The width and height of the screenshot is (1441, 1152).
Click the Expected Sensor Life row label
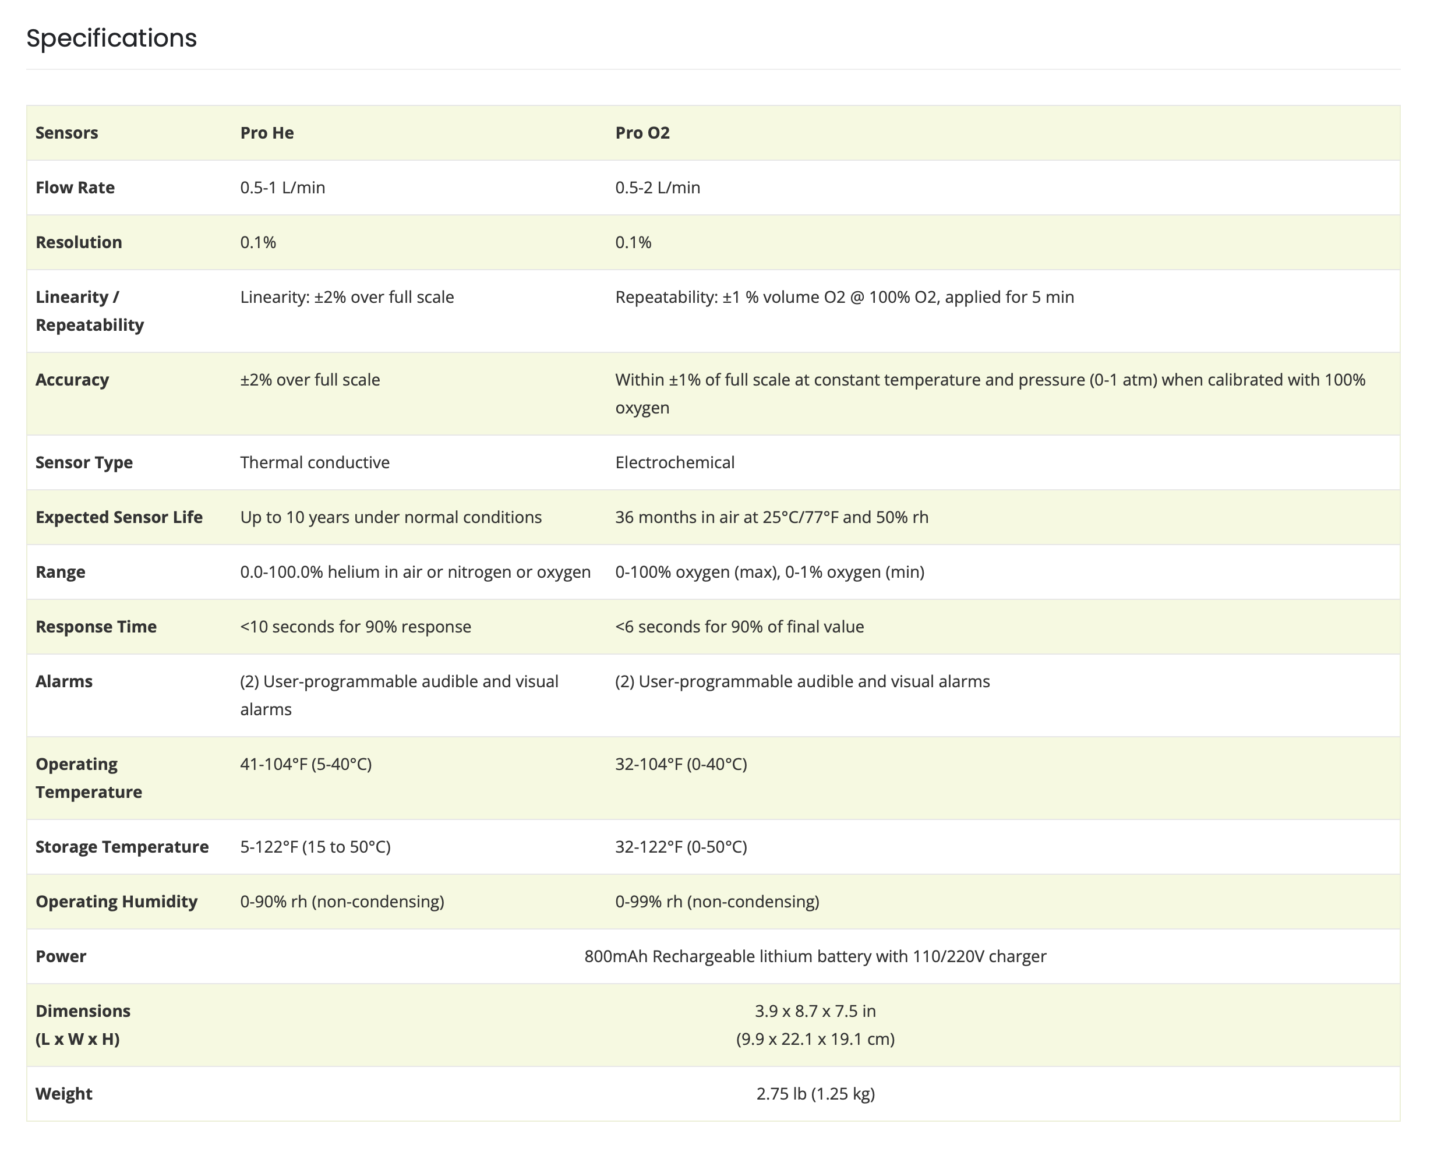coord(119,517)
